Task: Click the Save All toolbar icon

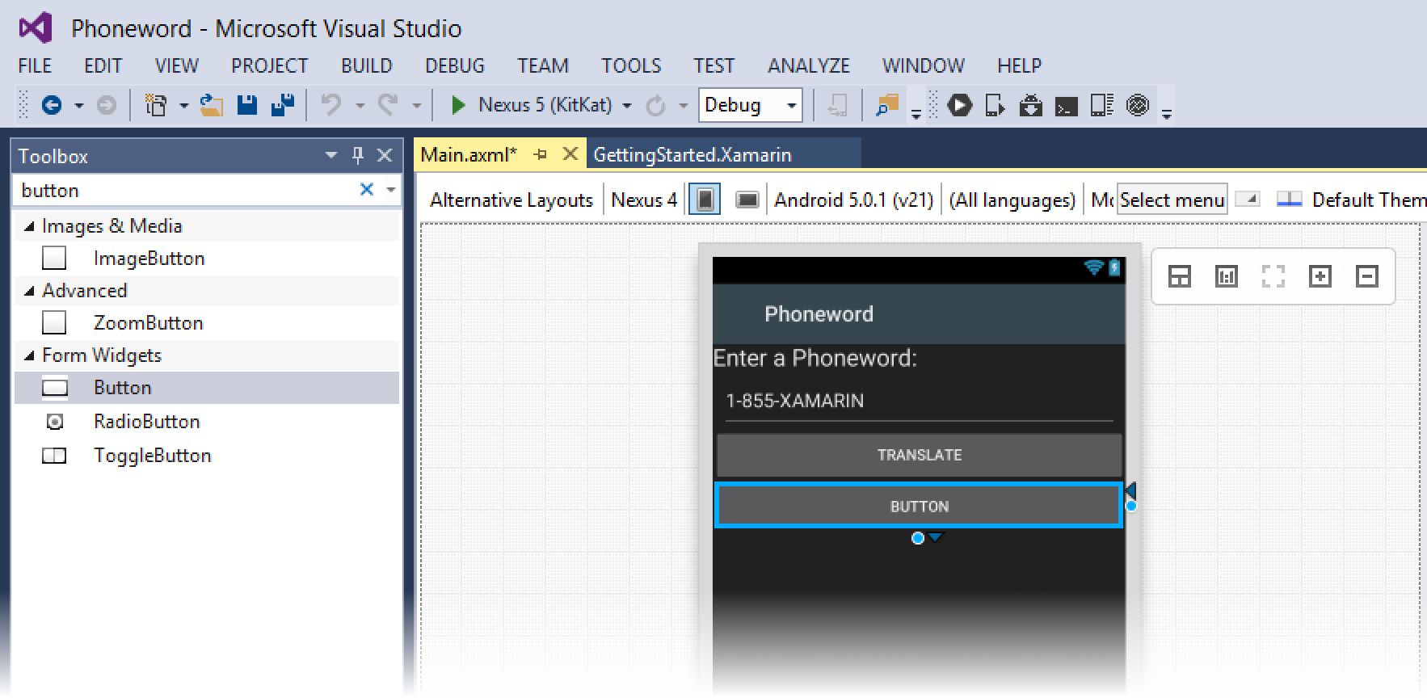Action: pyautogui.click(x=282, y=105)
